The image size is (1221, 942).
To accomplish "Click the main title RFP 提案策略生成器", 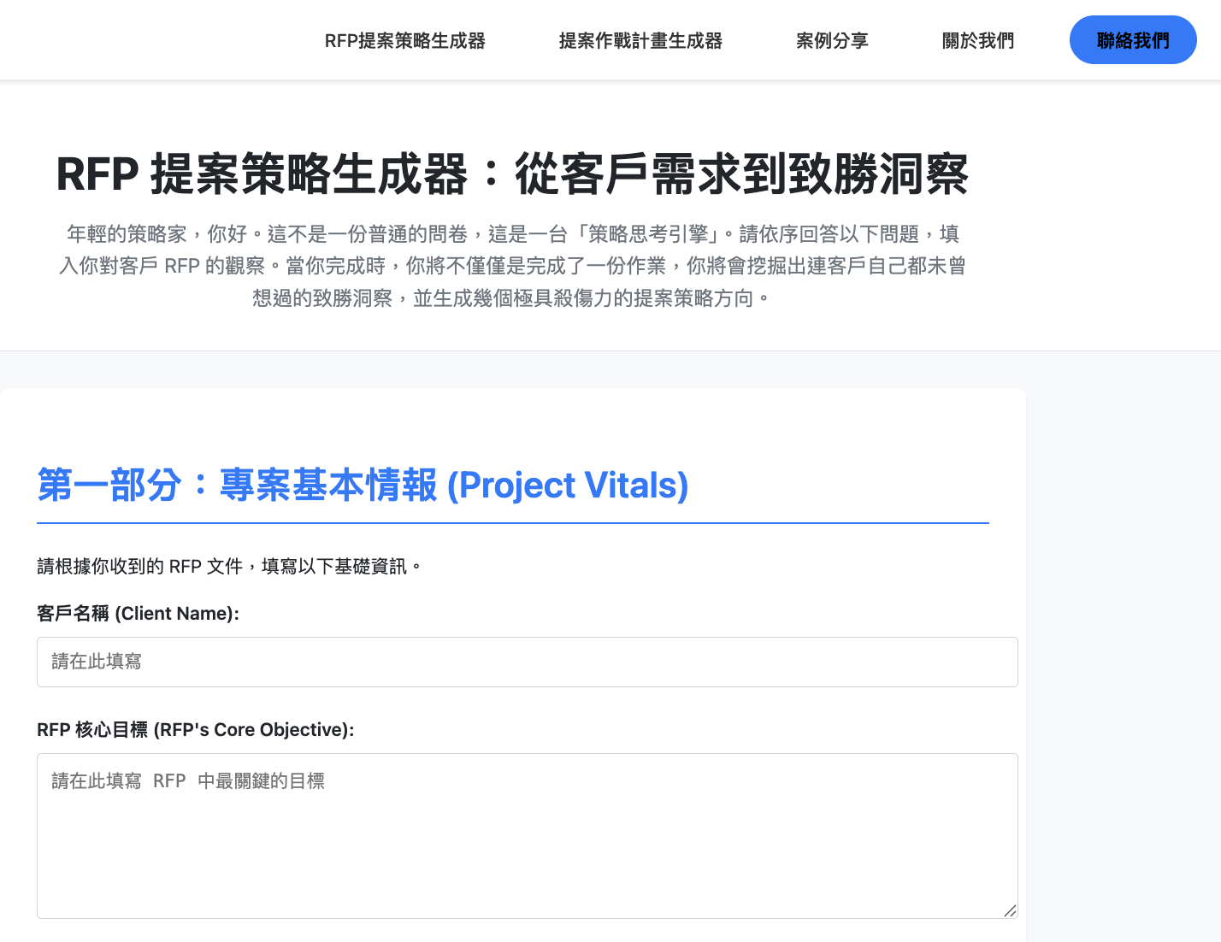I will (262, 174).
